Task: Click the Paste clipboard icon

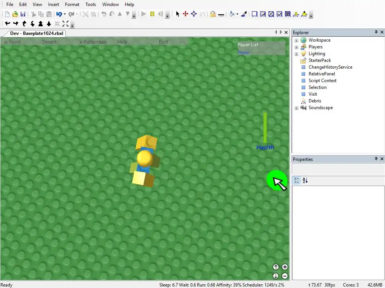Action: click(x=49, y=14)
